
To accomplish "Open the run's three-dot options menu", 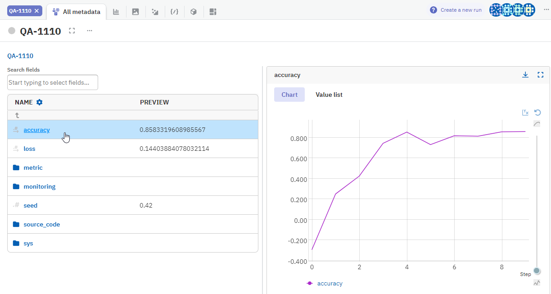I will [x=90, y=31].
